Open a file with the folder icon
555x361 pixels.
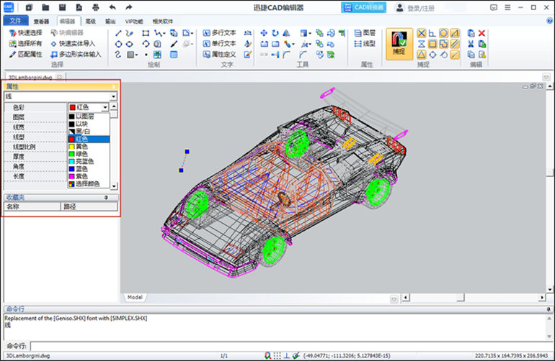[45, 7]
